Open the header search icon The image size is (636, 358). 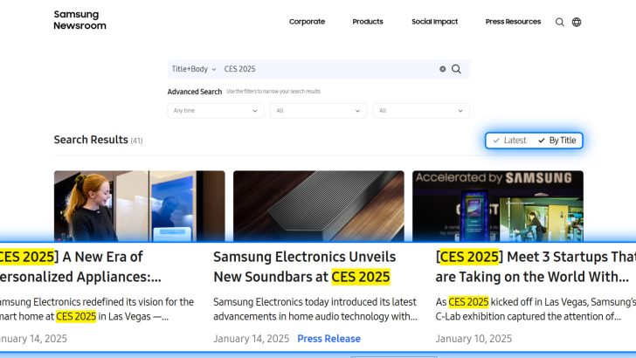(x=560, y=22)
